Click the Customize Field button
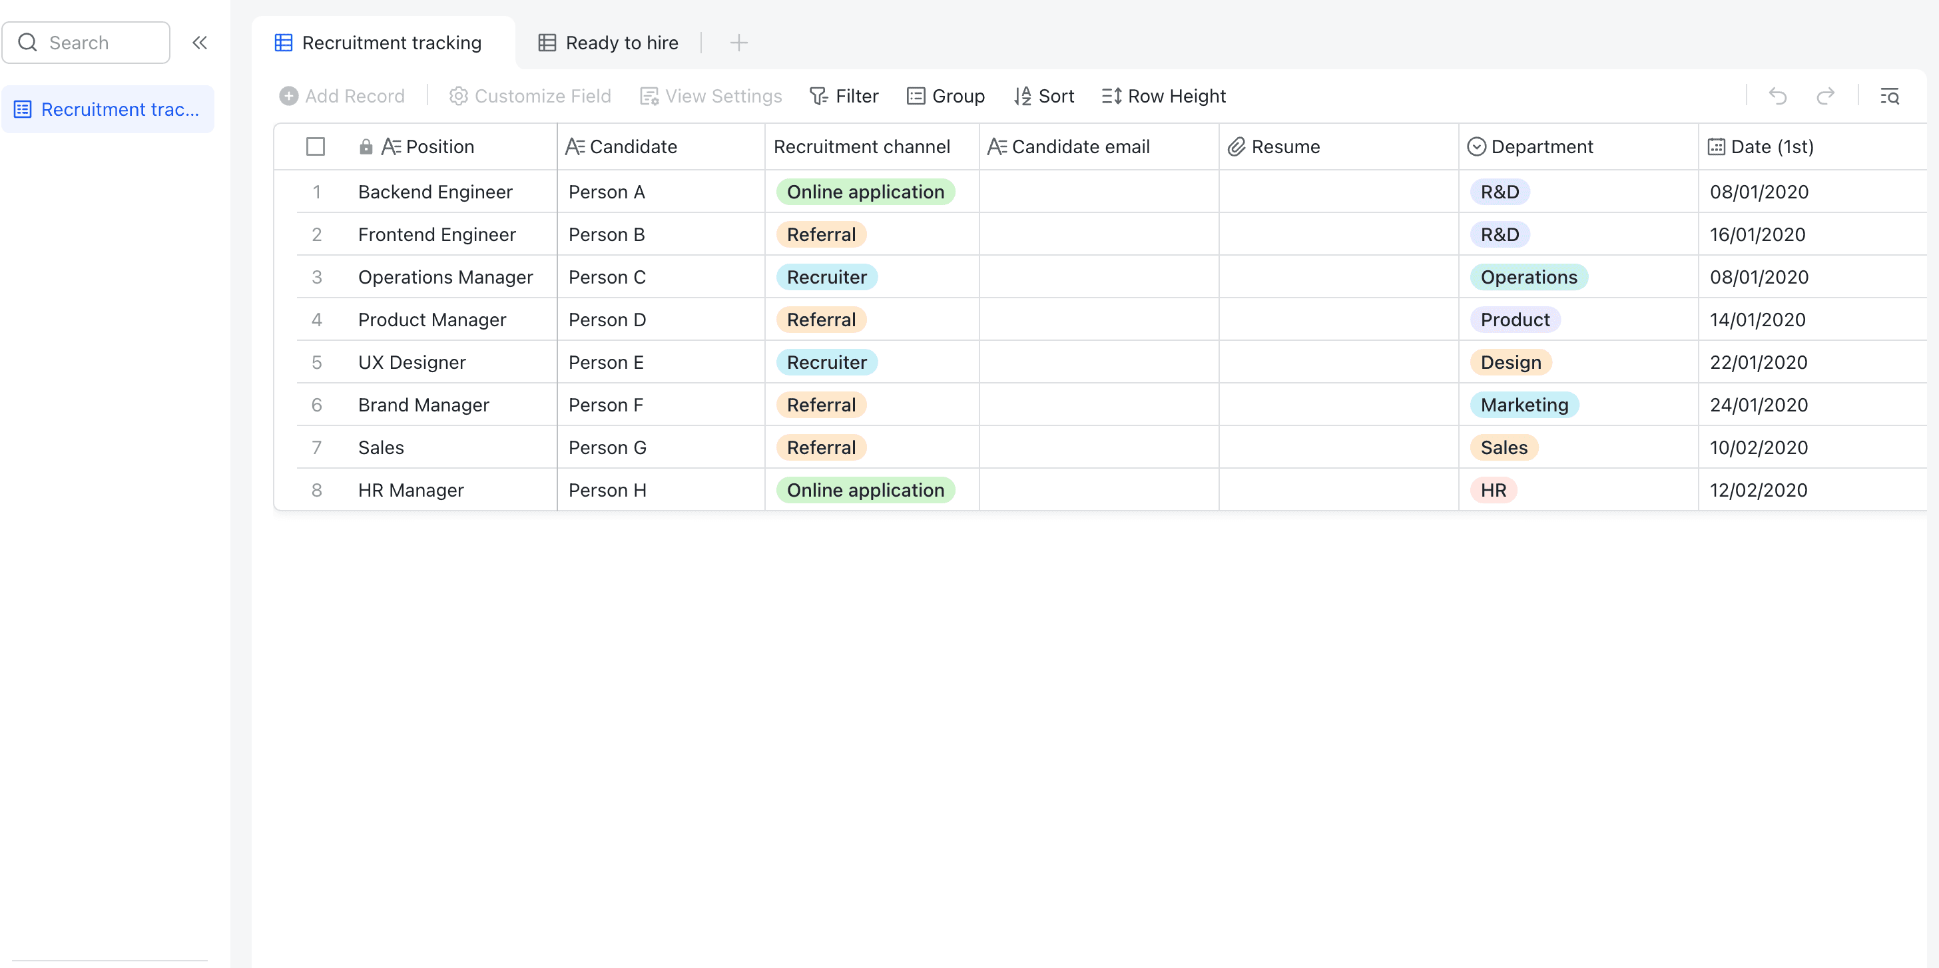 click(x=530, y=97)
